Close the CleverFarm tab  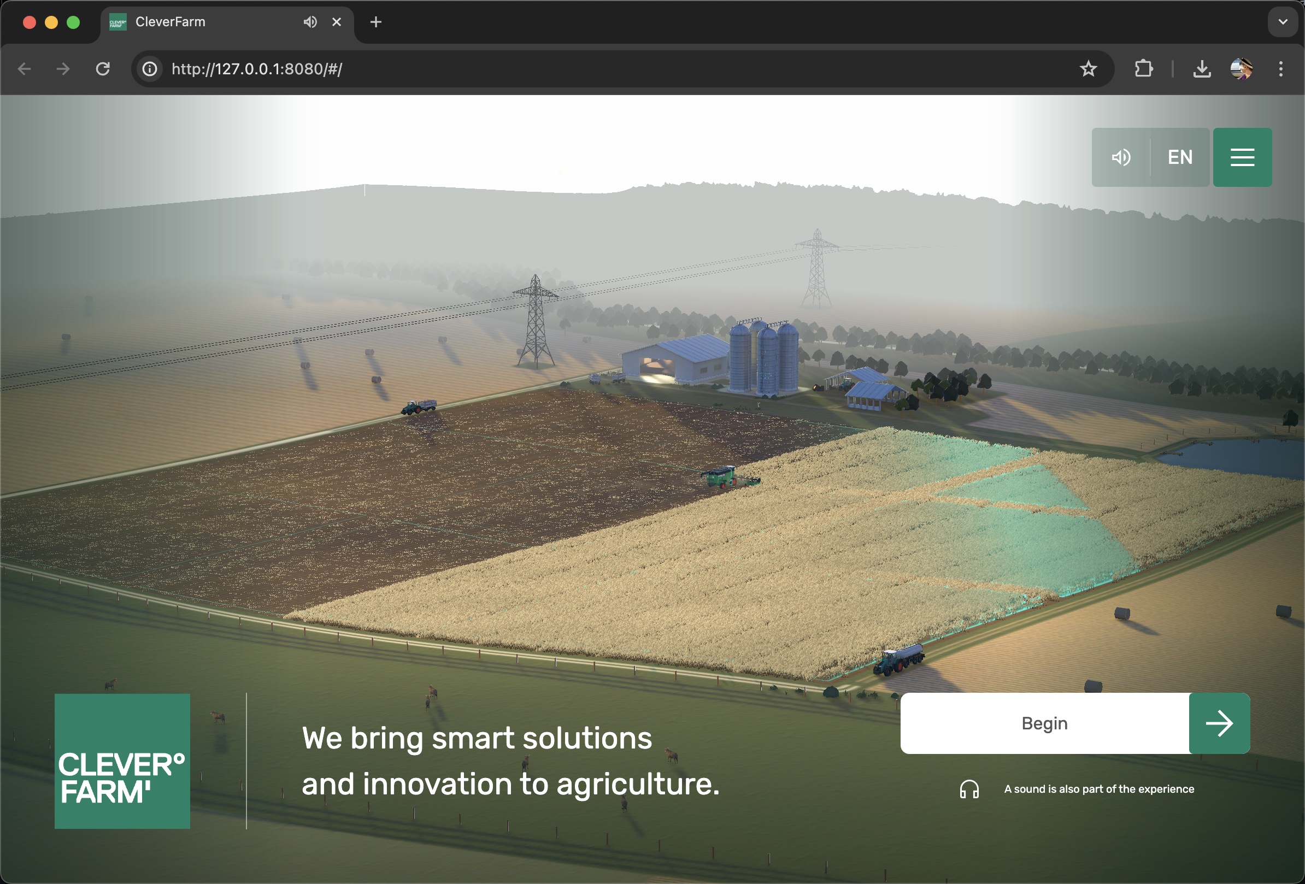[x=336, y=22]
